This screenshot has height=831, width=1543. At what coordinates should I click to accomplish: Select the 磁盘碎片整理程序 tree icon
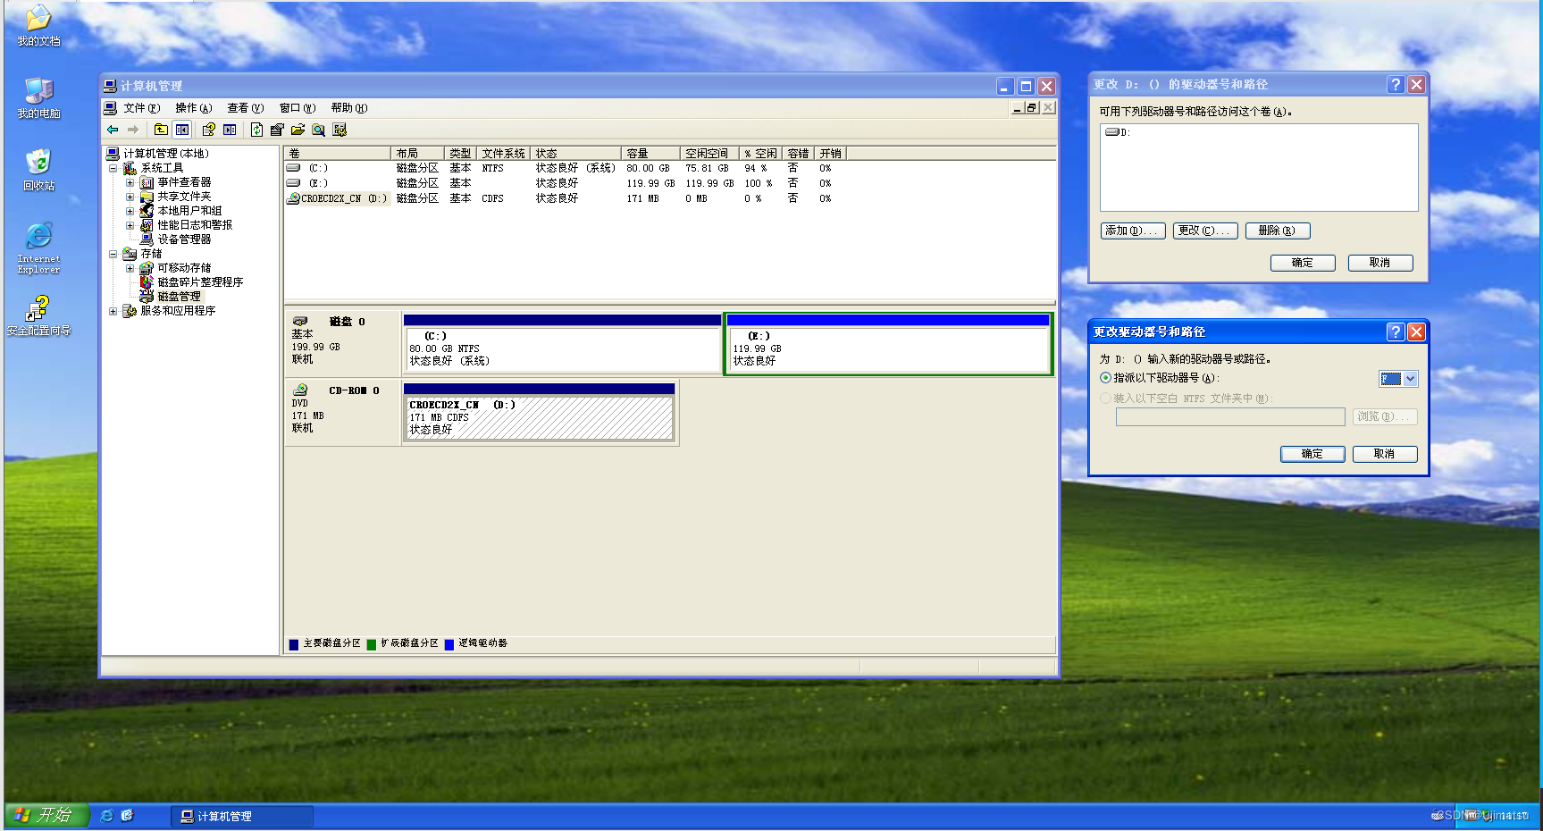(147, 282)
